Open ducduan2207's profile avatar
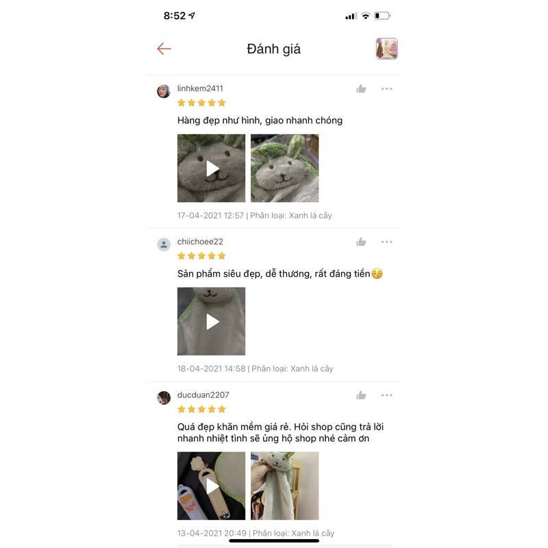 coord(164,398)
